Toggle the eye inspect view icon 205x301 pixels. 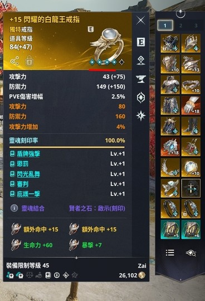[x=191, y=253]
